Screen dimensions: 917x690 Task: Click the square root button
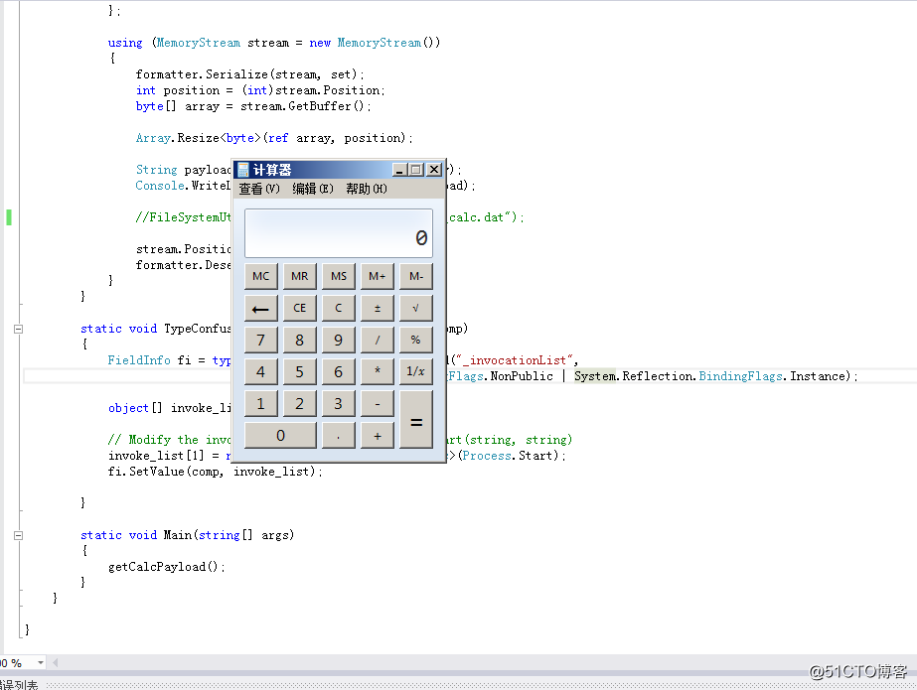(416, 308)
